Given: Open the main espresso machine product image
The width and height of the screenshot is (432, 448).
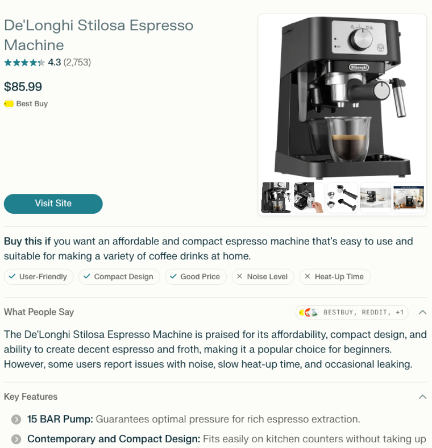Looking at the screenshot, I should coord(342,97).
